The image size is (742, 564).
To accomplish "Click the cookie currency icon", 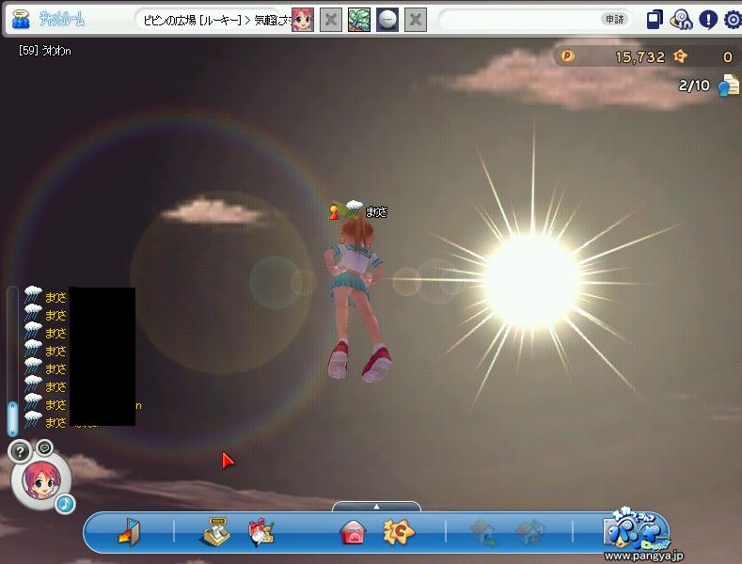I will [680, 56].
